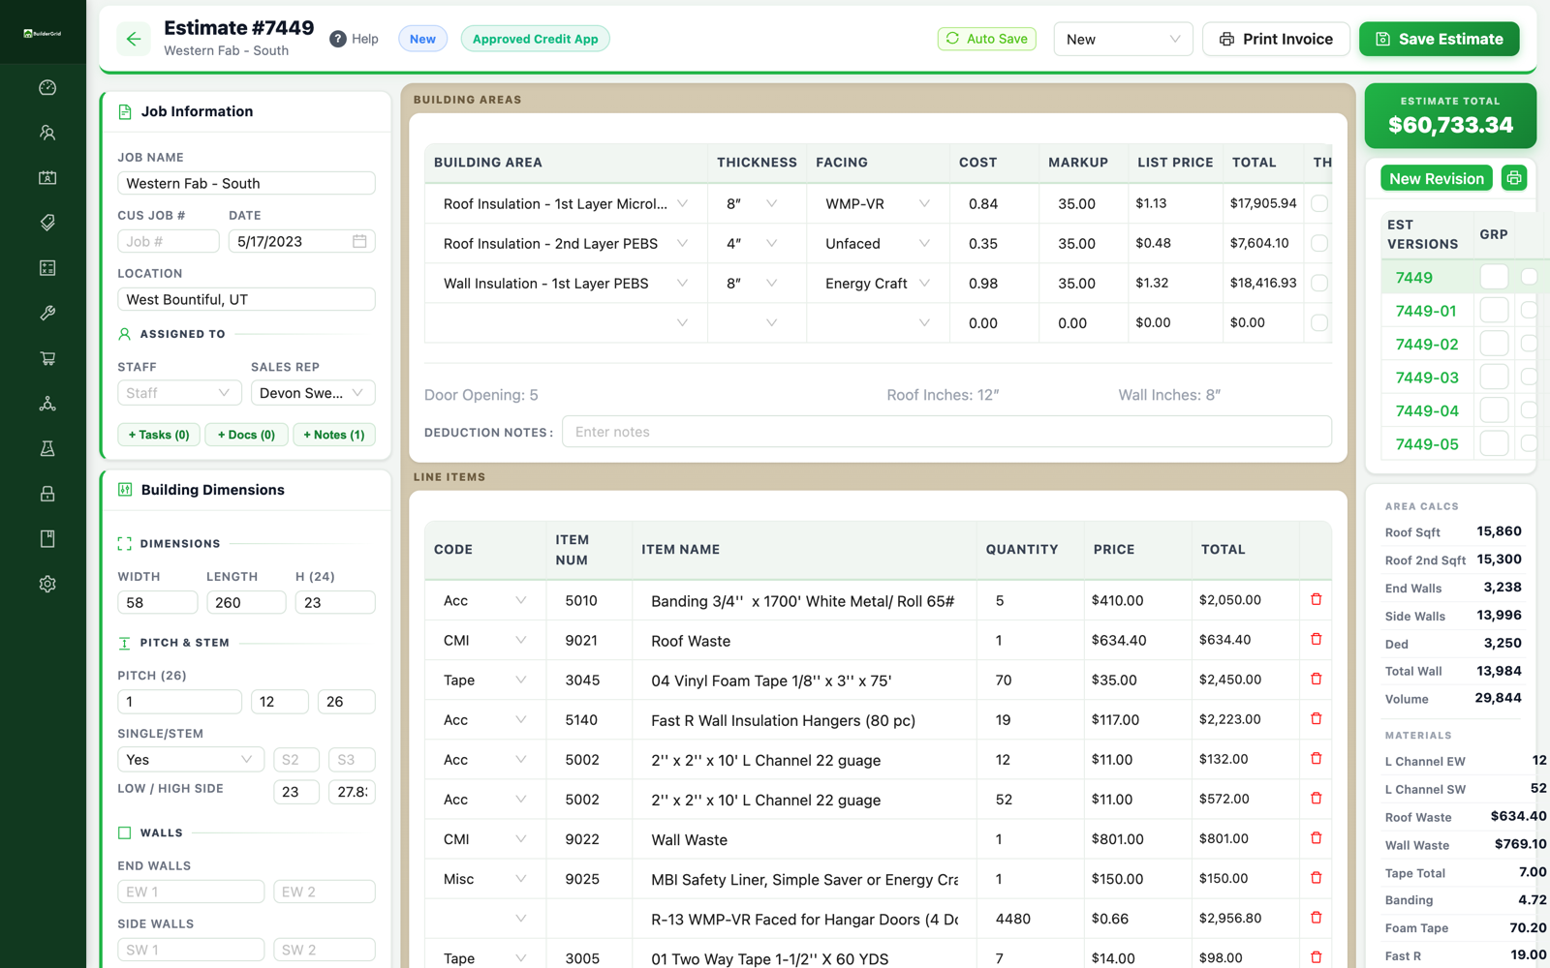
Task: Open estimate version 7449-01
Action: click(1426, 311)
